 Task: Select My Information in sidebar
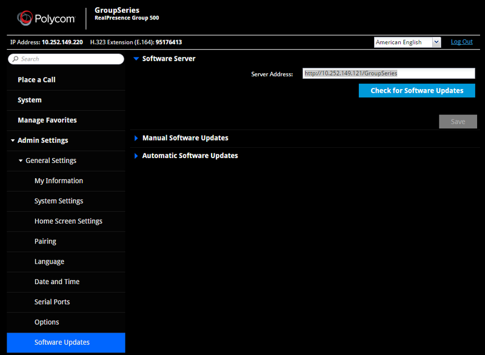pyautogui.click(x=59, y=181)
